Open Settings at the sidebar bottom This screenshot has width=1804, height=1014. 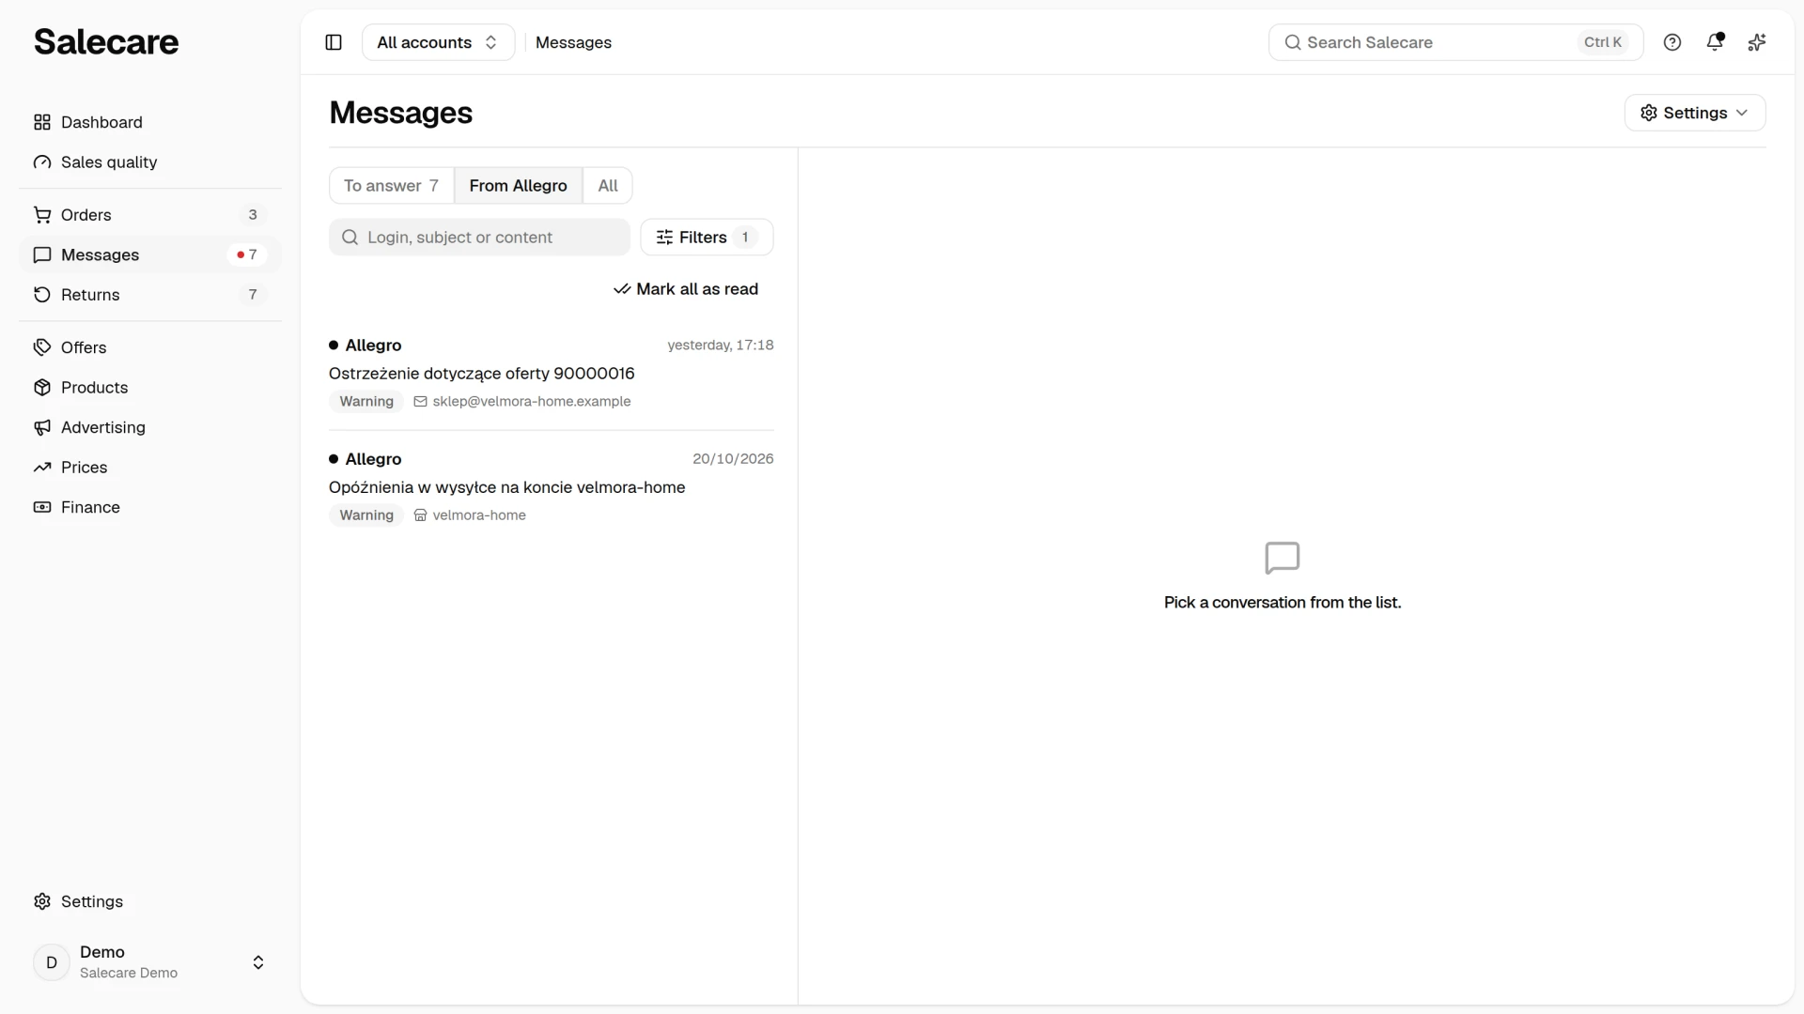pyautogui.click(x=150, y=901)
